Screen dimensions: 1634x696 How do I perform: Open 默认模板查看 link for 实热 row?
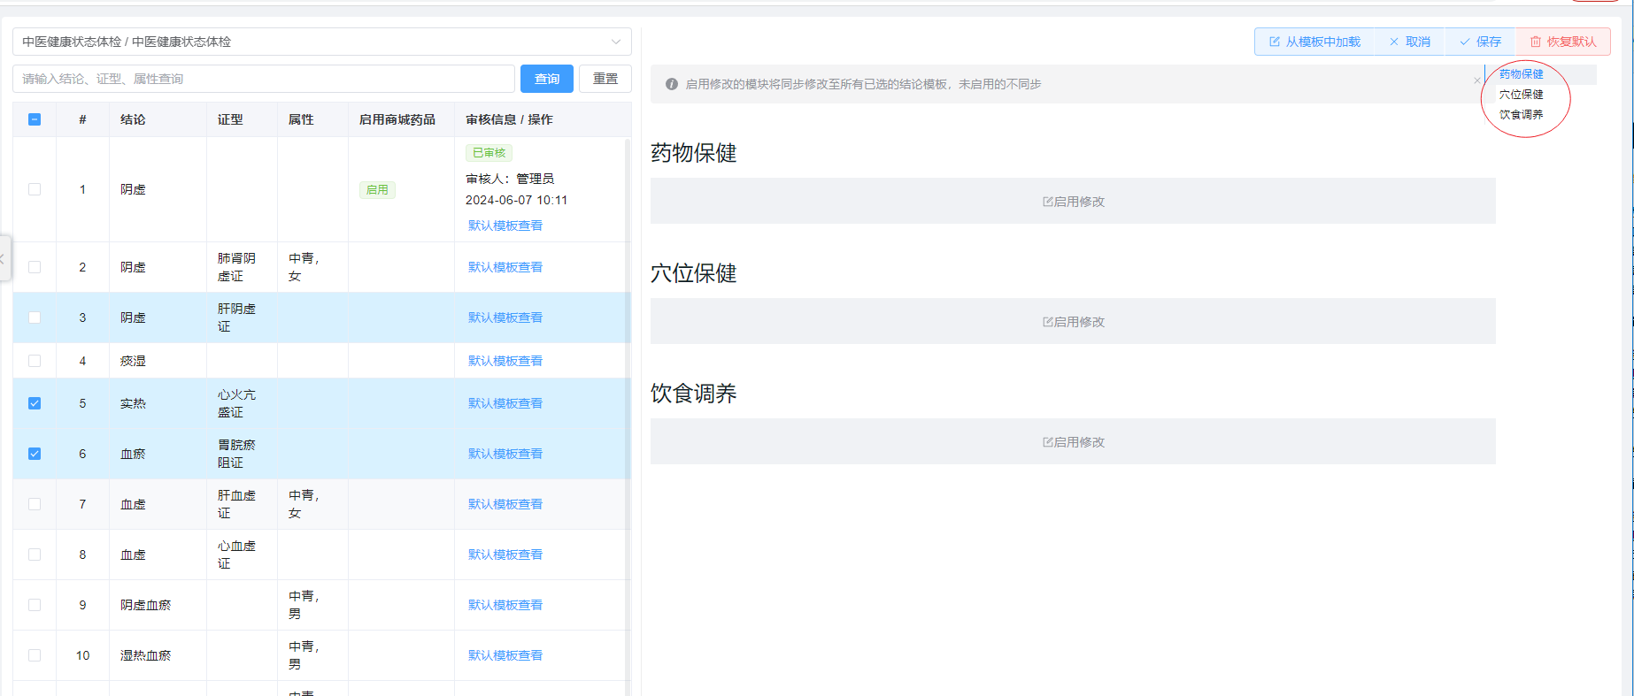pos(505,403)
